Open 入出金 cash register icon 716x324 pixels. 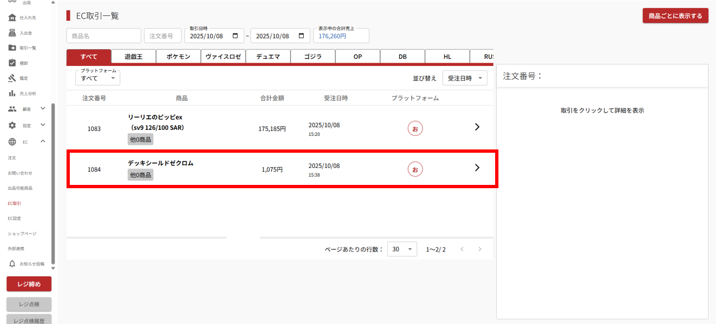click(12, 33)
